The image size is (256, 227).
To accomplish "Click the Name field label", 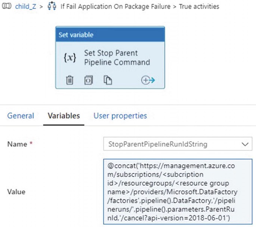I will [x=17, y=144].
